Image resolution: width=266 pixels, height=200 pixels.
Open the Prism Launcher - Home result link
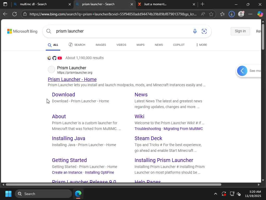click(72, 79)
